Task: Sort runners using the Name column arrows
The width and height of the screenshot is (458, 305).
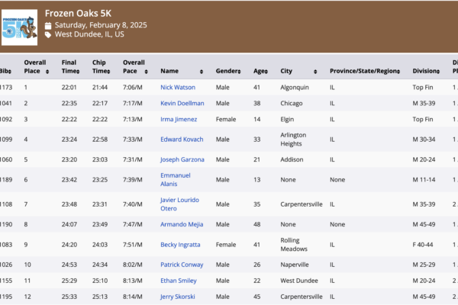Action: click(x=202, y=71)
